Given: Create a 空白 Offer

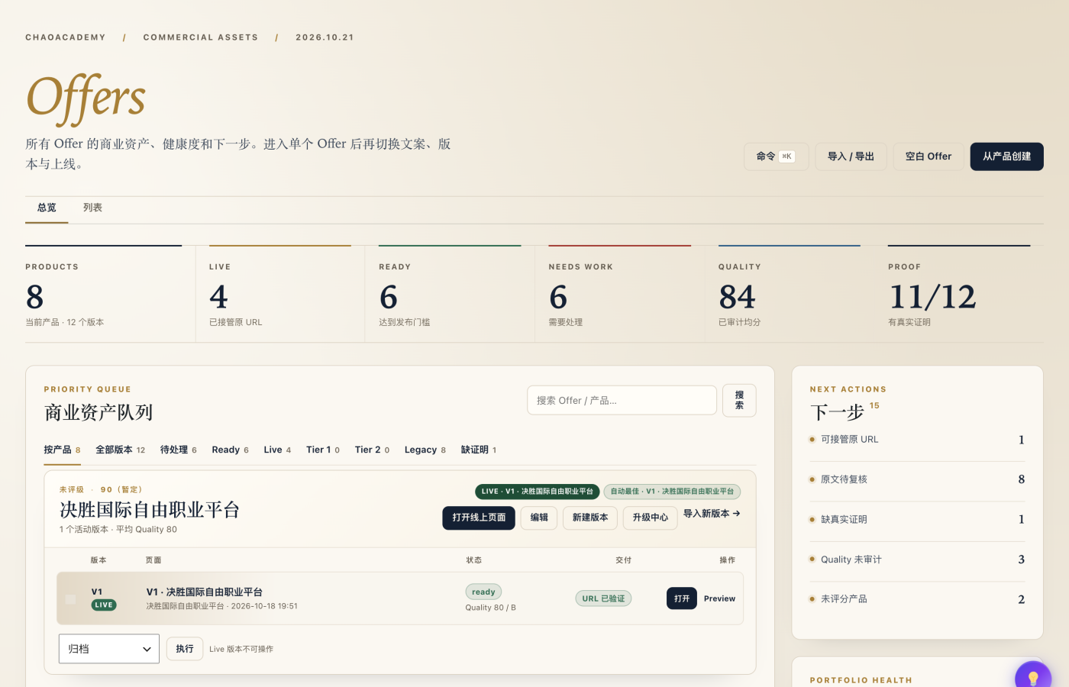Looking at the screenshot, I should pyautogui.click(x=929, y=156).
